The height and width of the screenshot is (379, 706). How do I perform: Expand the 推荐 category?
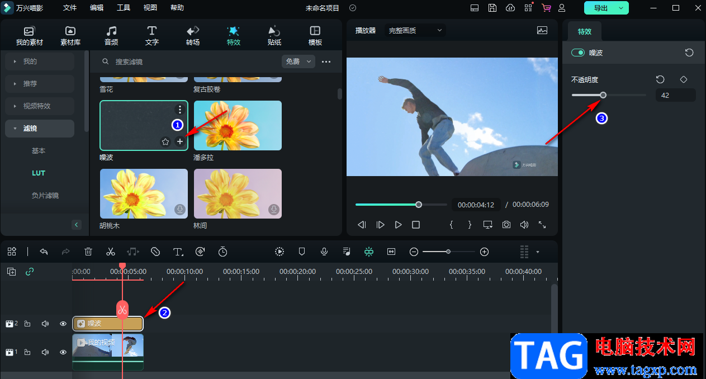40,84
